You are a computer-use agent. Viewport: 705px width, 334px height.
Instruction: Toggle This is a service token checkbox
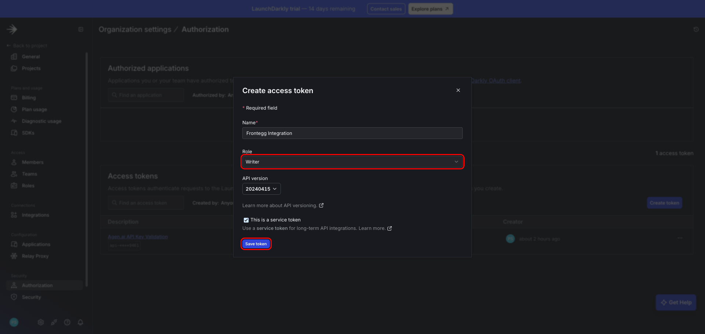[246, 220]
